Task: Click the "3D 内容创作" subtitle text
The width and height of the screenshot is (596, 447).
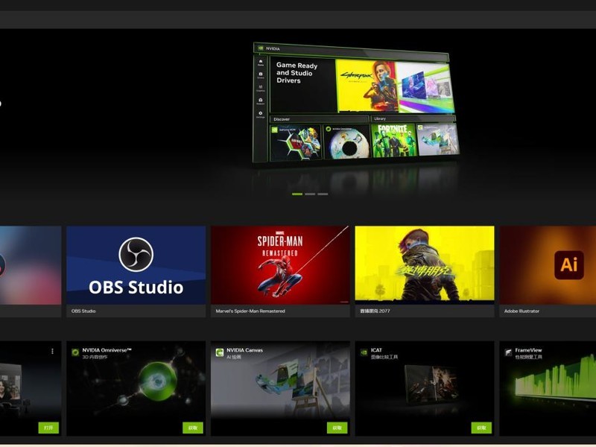Action: point(95,358)
